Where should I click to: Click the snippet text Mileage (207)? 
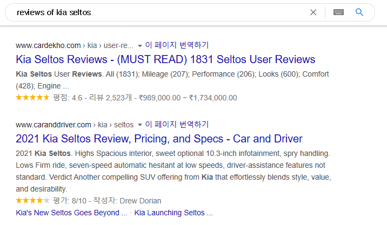coord(165,74)
